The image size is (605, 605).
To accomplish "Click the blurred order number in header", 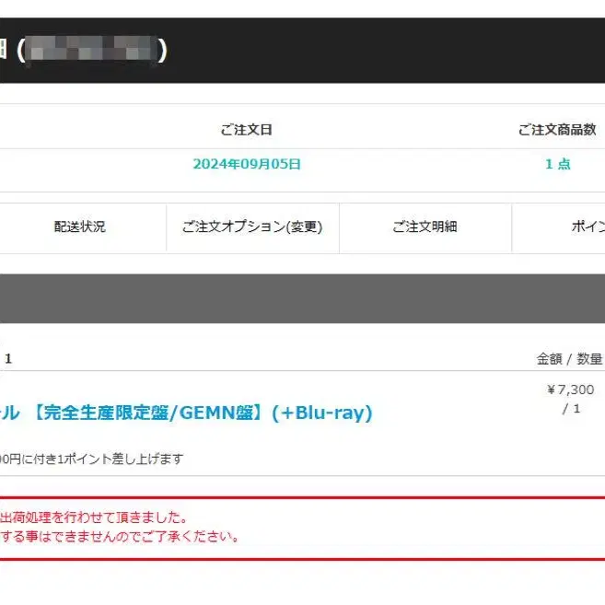I will tap(92, 49).
